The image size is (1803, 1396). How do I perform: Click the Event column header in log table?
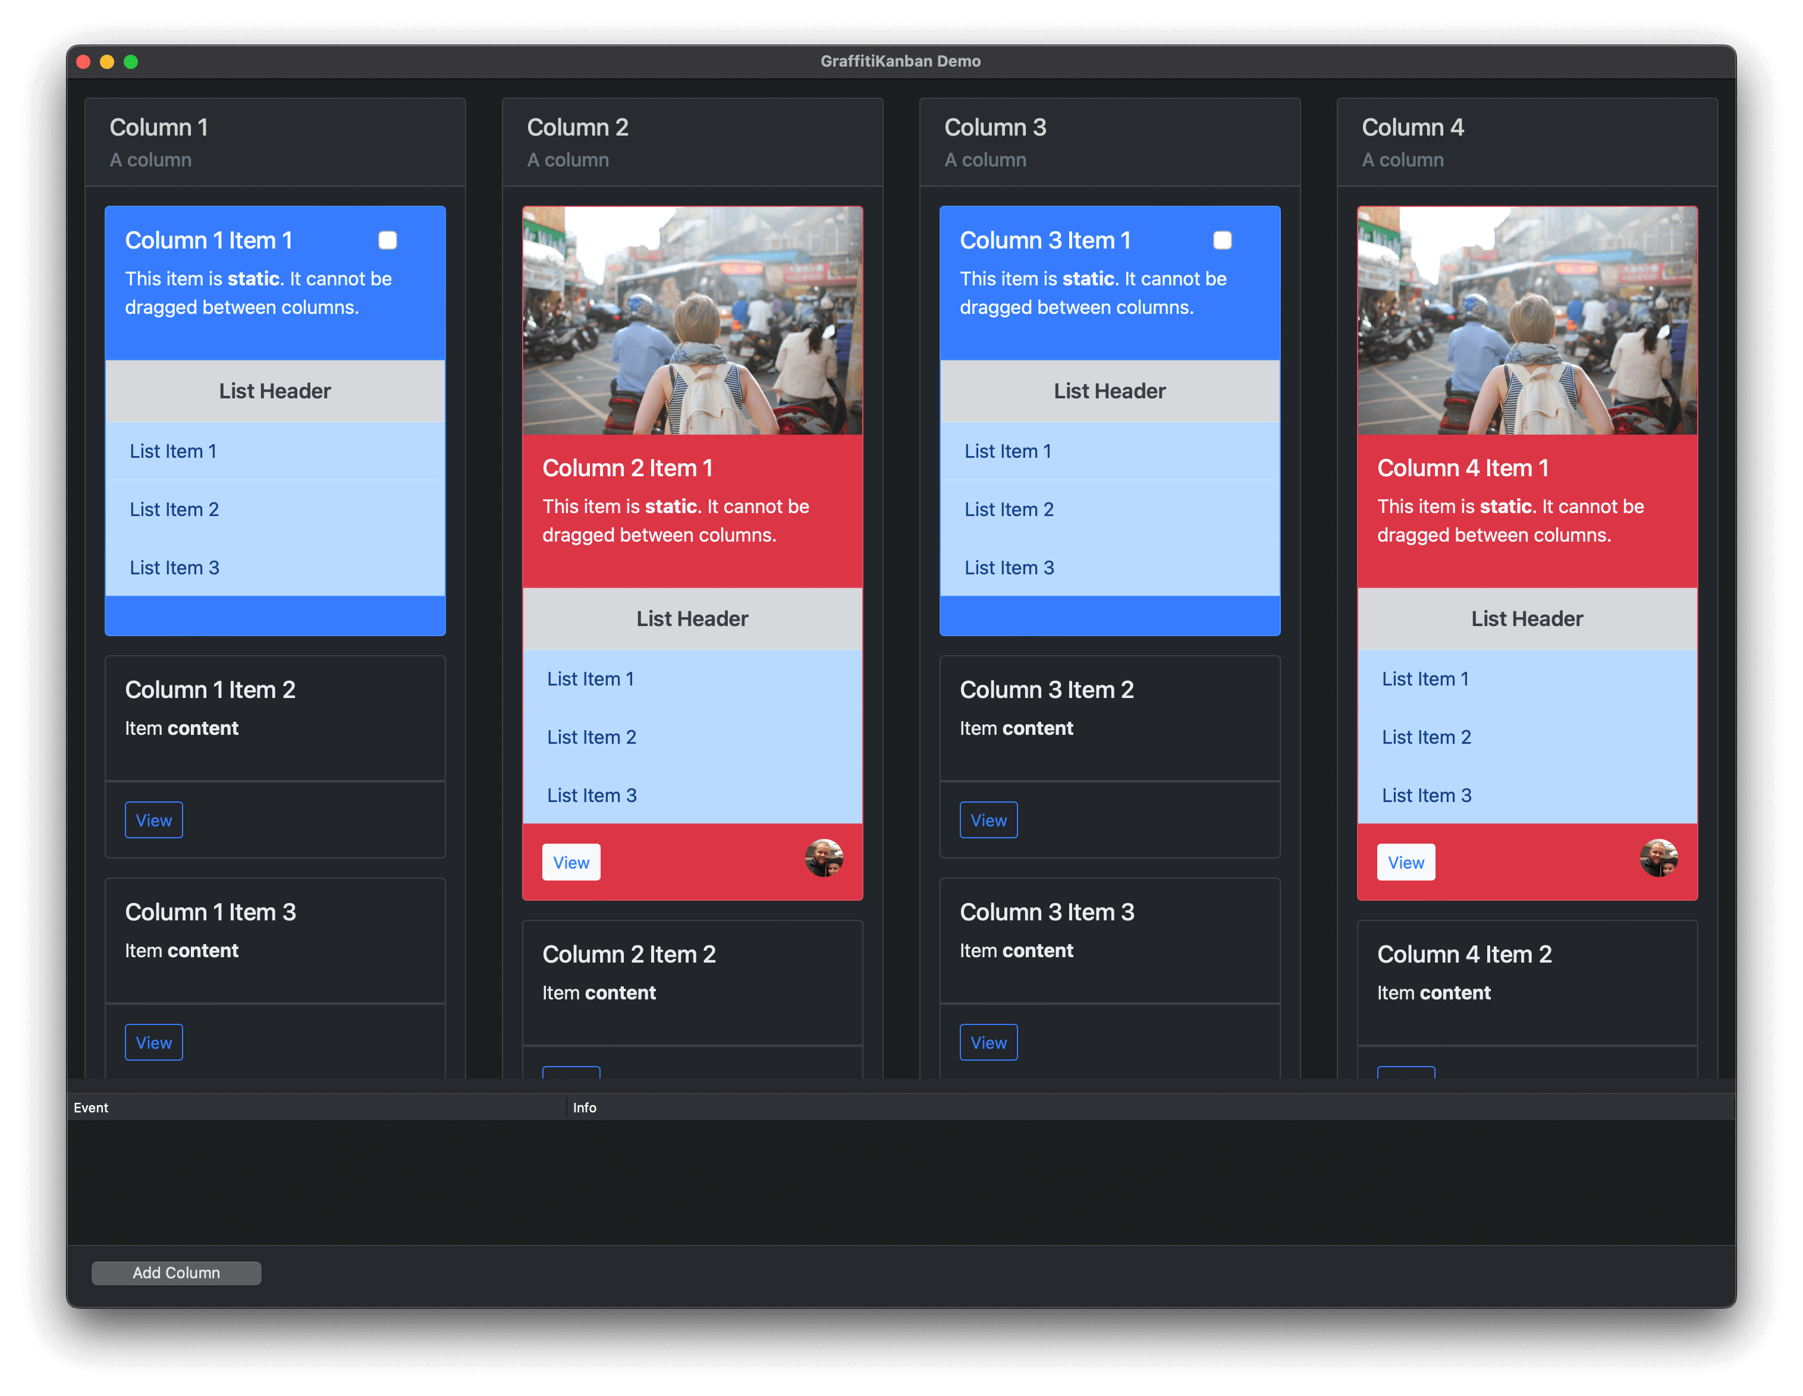317,1107
